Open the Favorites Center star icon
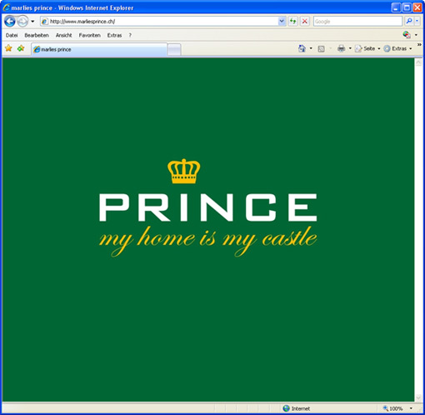 [8, 48]
